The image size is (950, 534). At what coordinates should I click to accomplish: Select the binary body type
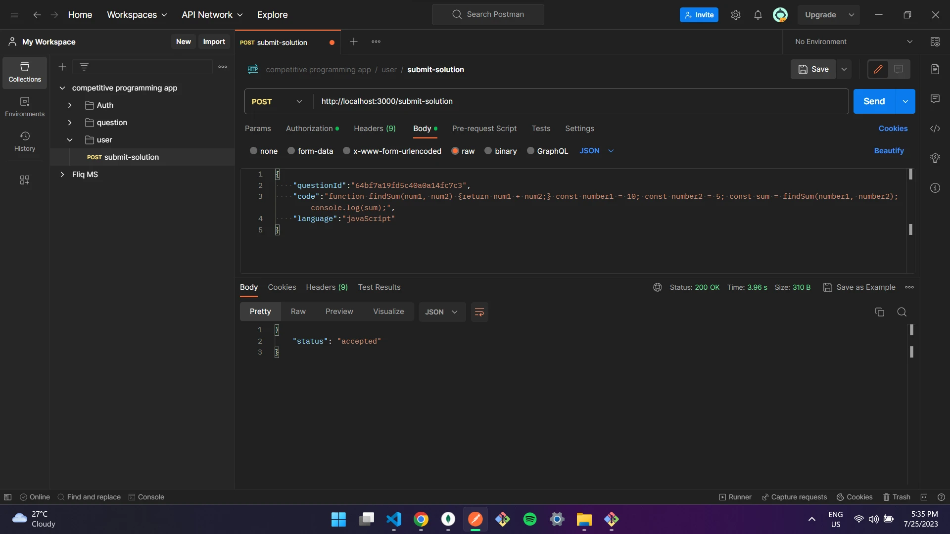click(x=488, y=151)
